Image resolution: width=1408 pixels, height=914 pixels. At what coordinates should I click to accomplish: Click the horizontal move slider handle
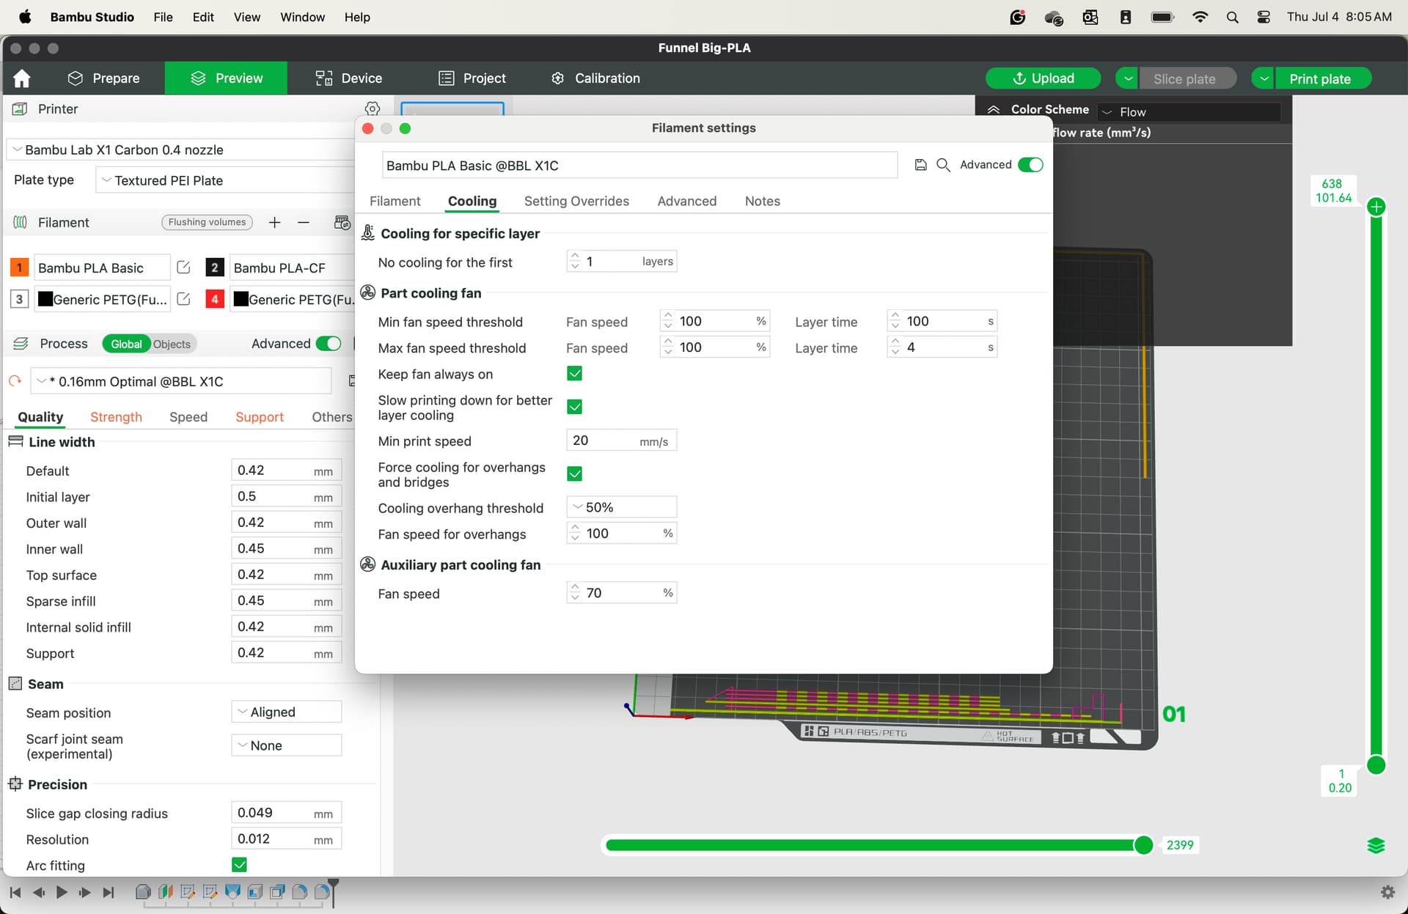coord(1143,845)
